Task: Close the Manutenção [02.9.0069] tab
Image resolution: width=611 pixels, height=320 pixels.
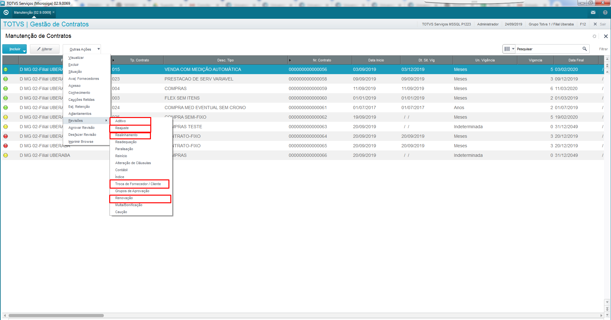Action: 53,12
